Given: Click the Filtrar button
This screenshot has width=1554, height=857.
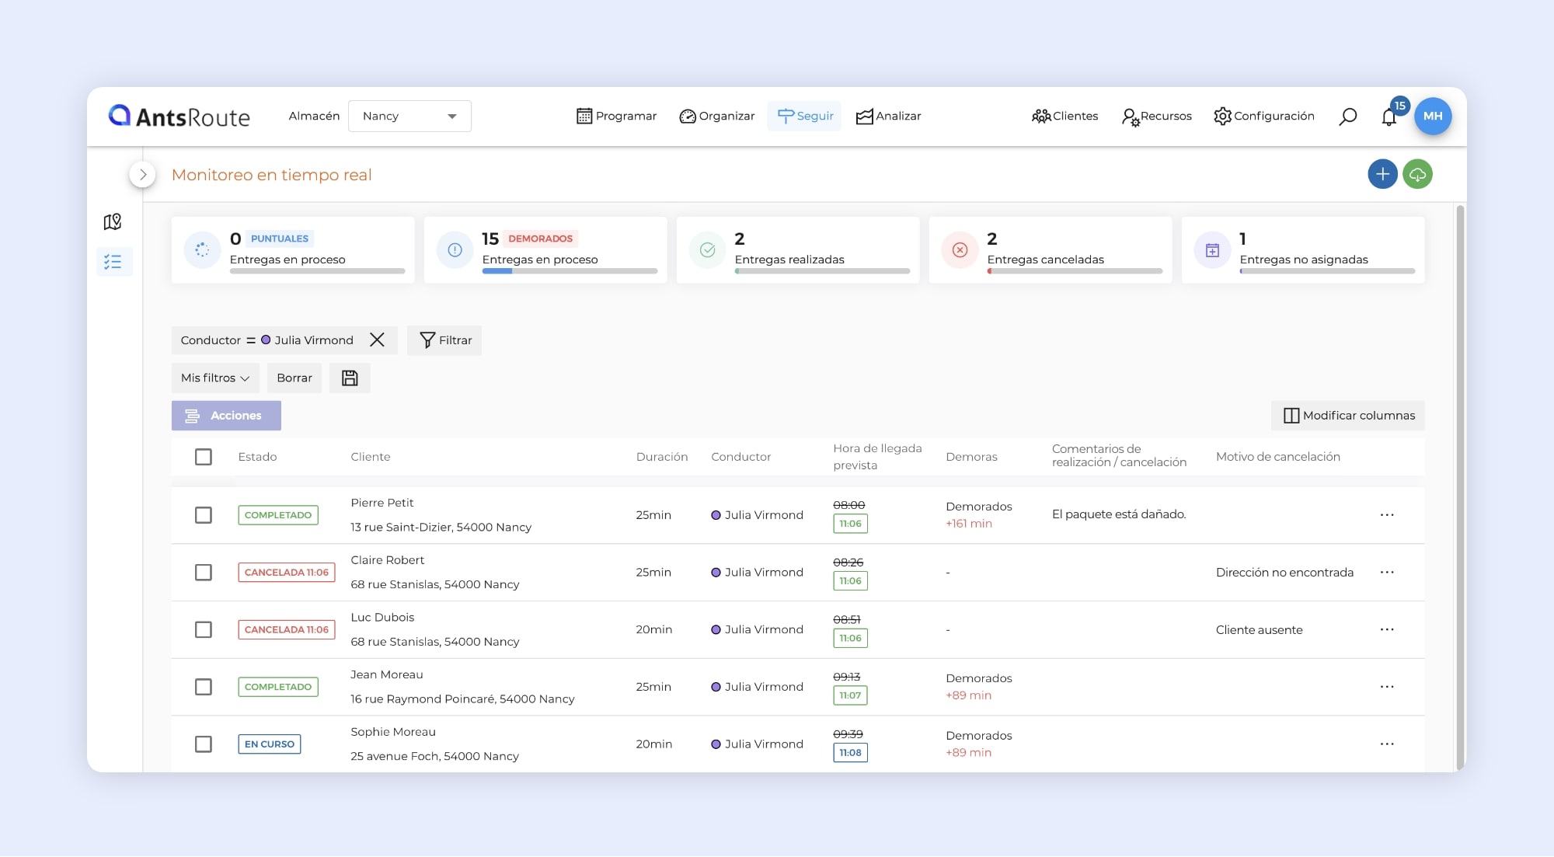Looking at the screenshot, I should (x=445, y=340).
